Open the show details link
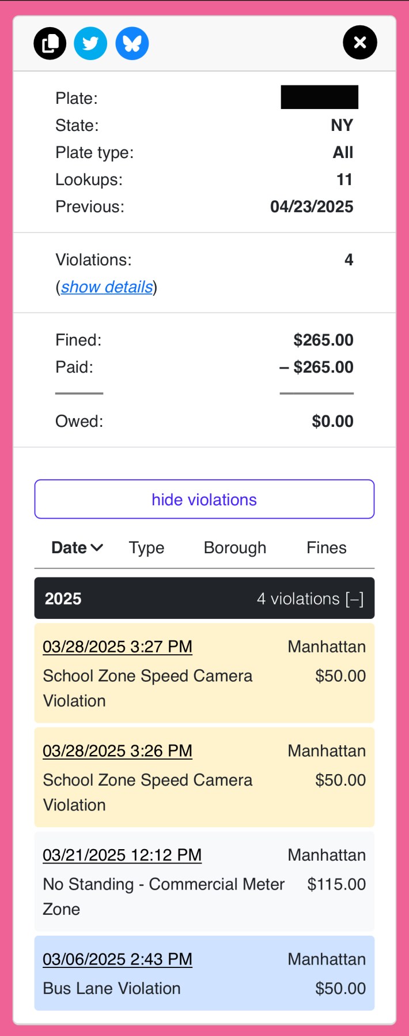Image resolution: width=409 pixels, height=1036 pixels. (107, 287)
